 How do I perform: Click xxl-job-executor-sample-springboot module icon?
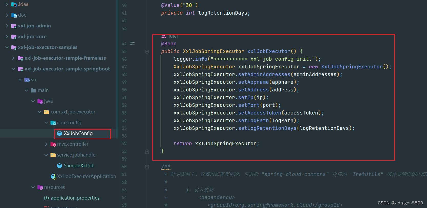tap(20, 69)
